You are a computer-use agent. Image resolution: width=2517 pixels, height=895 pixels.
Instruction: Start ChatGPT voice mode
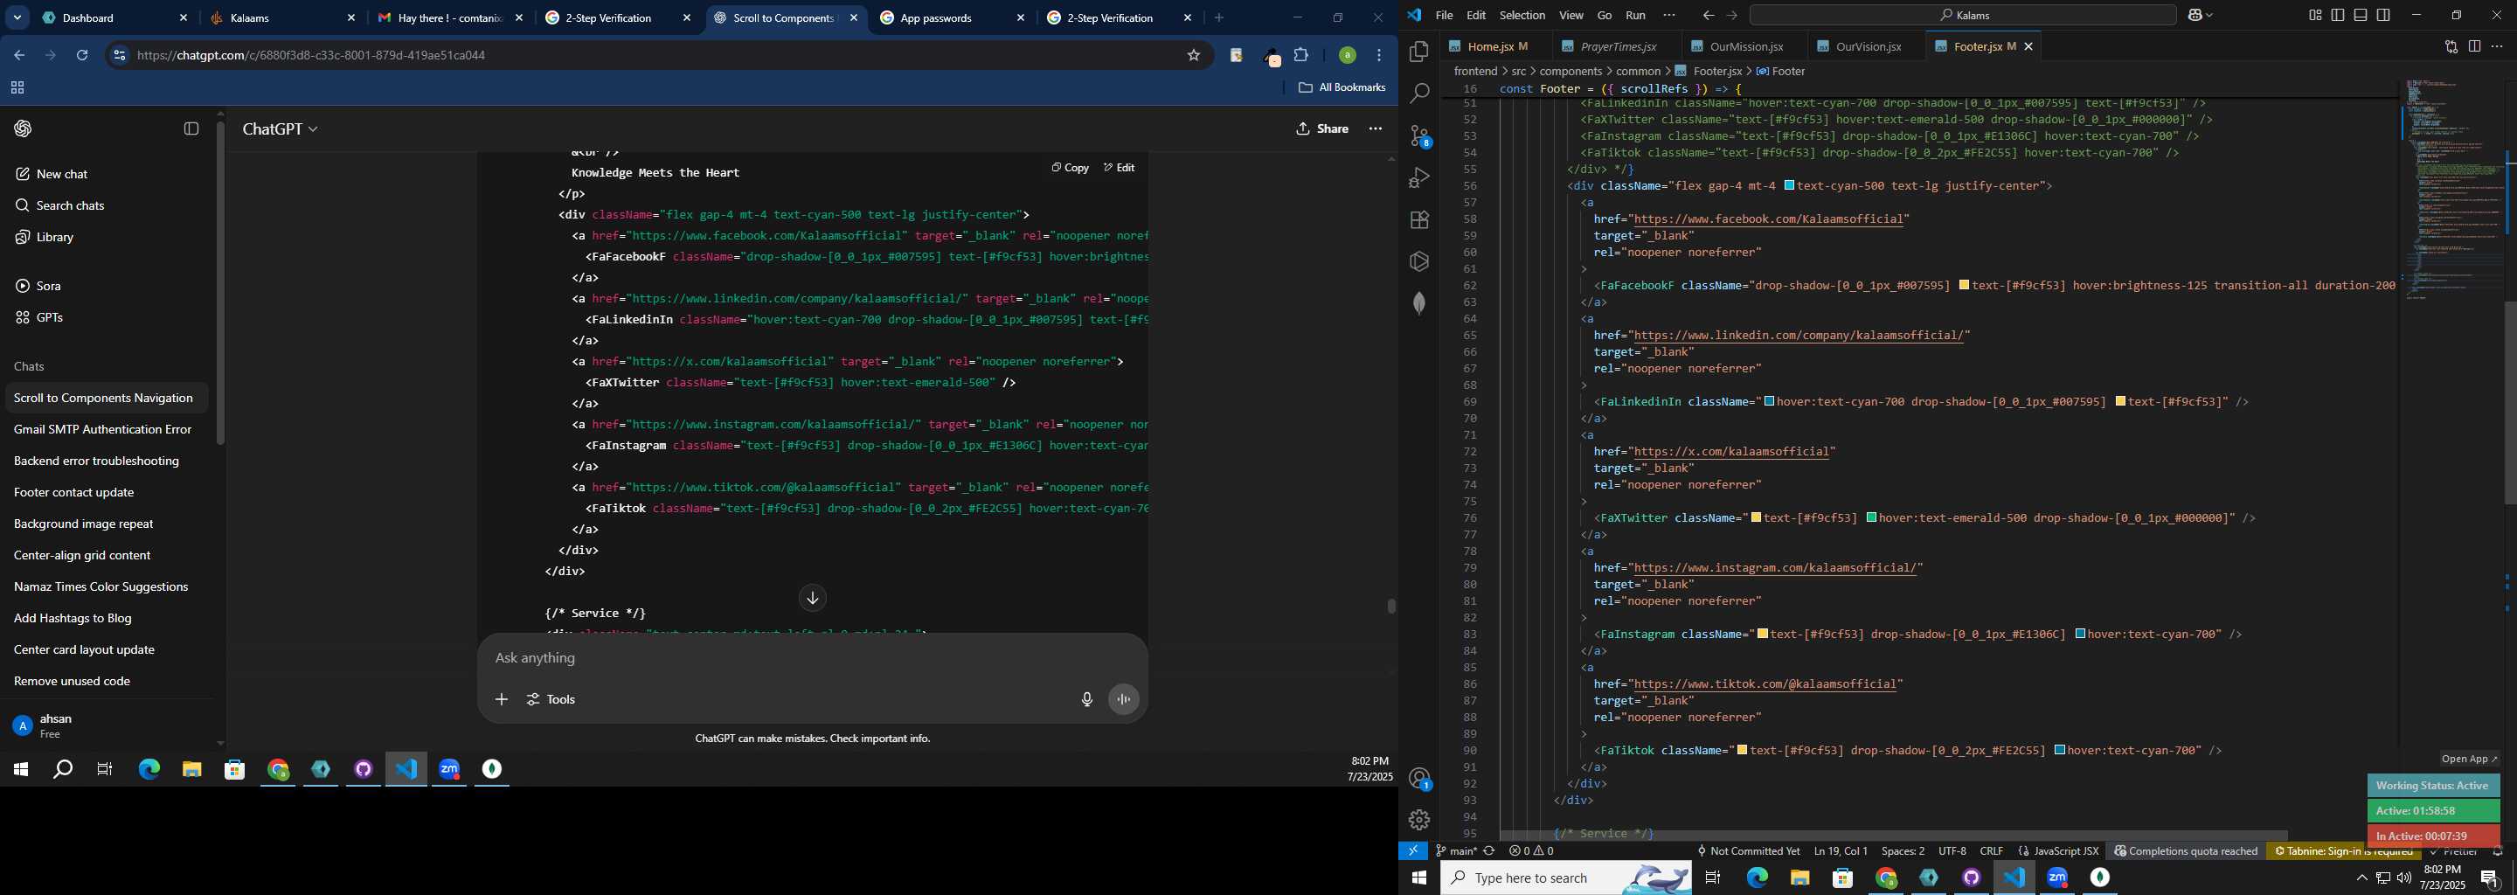(x=1125, y=699)
